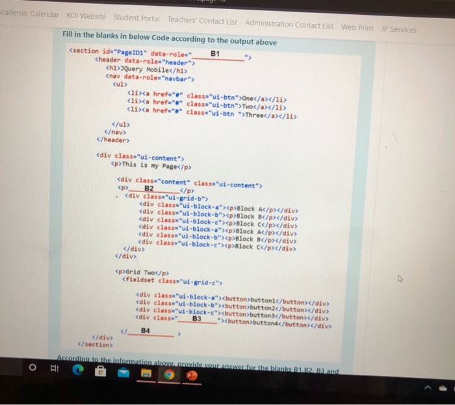Image resolution: width=455 pixels, height=405 pixels.
Task: Click 'This is my Page' paragraph line
Action: pyautogui.click(x=151, y=166)
